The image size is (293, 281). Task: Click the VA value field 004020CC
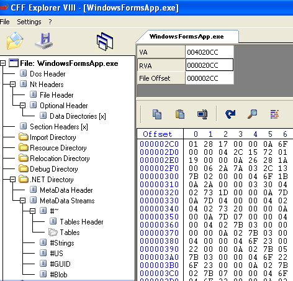pyautogui.click(x=209, y=52)
